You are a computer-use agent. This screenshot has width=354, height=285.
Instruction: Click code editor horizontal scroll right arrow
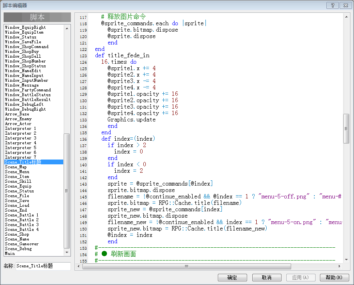point(339,266)
